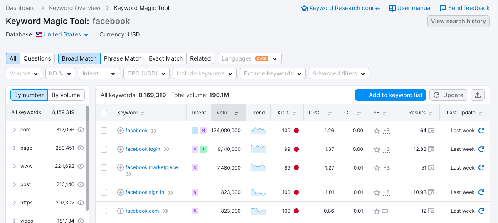
Task: Add facebook keyword via plus icon
Action: click(x=121, y=131)
